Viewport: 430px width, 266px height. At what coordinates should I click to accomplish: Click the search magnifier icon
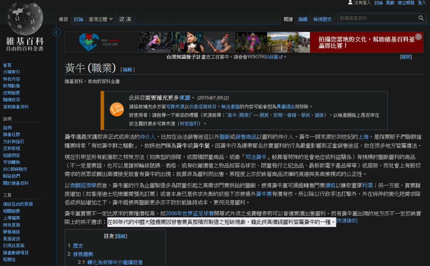pyautogui.click(x=421, y=18)
